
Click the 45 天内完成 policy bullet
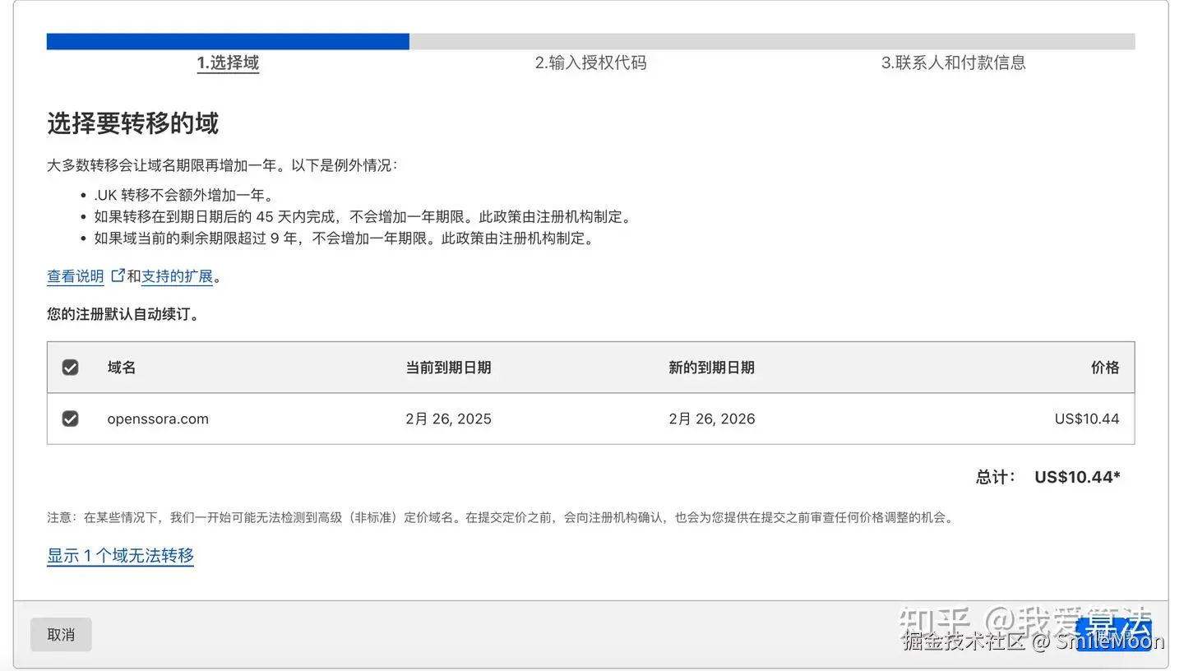[363, 217]
